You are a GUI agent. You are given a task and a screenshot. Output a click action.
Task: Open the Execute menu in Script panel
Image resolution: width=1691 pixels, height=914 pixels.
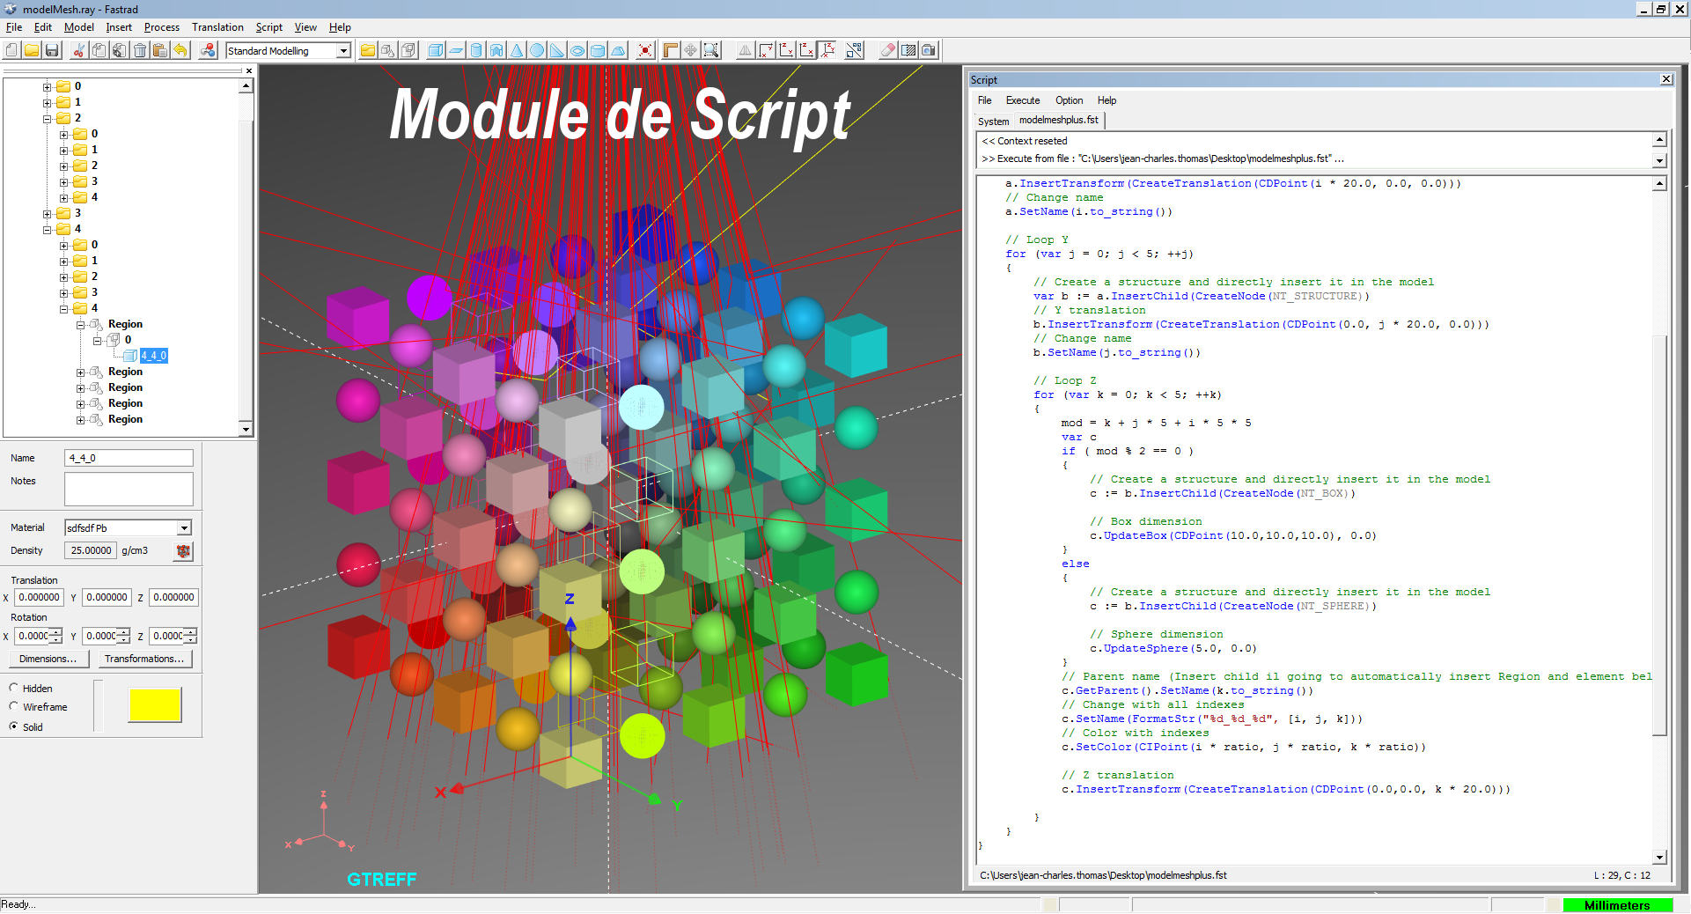pos(1022,100)
